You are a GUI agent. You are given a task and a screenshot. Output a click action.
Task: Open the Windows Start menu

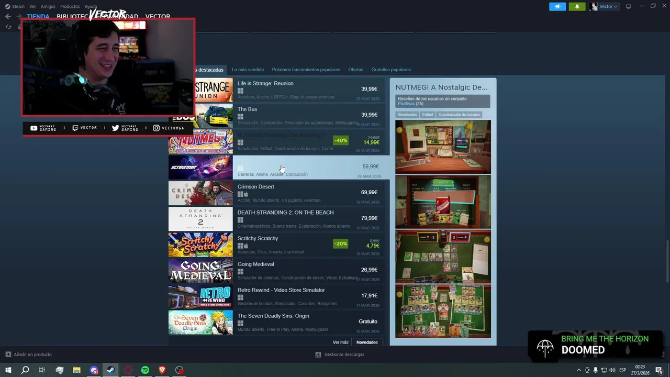(x=8, y=370)
